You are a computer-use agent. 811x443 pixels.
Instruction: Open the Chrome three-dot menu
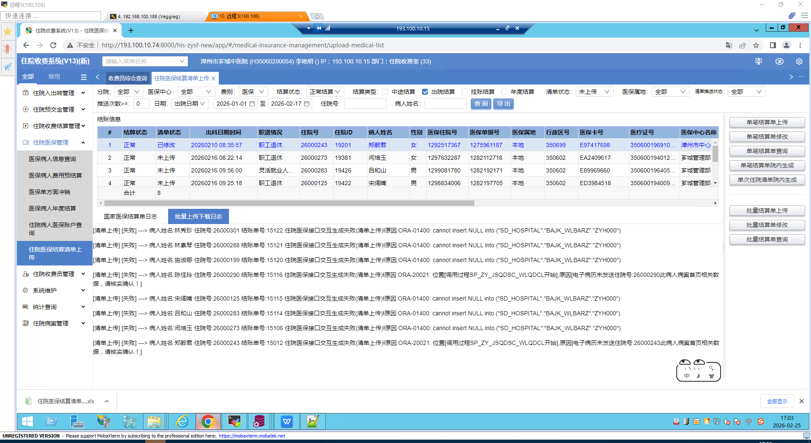[800, 45]
